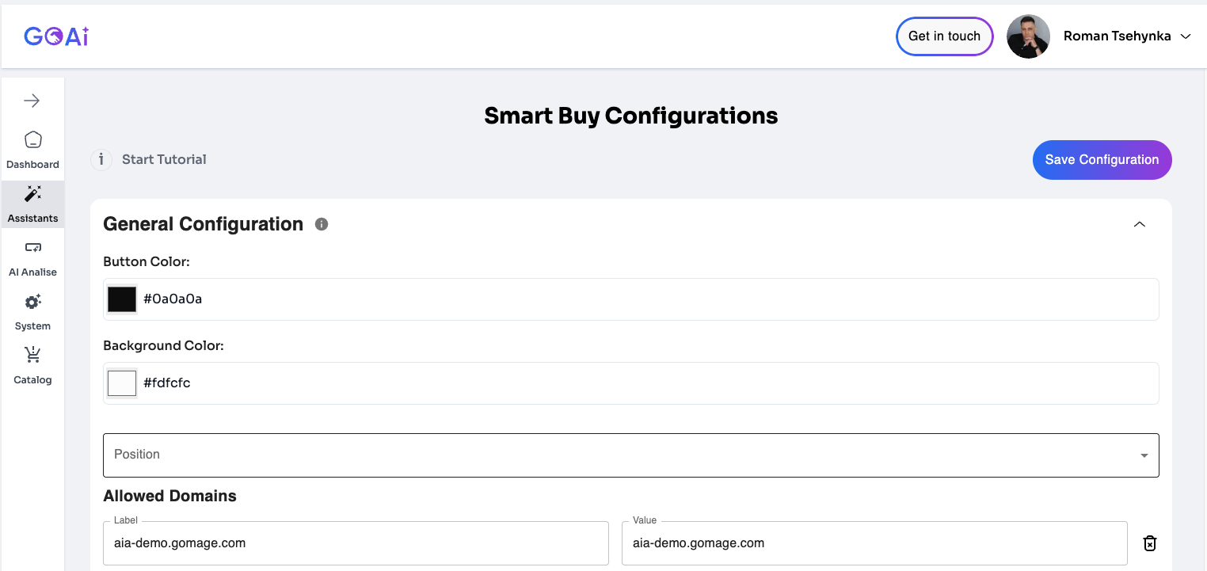Collapse the General Configuration section
This screenshot has height=571, width=1207.
tap(1140, 224)
